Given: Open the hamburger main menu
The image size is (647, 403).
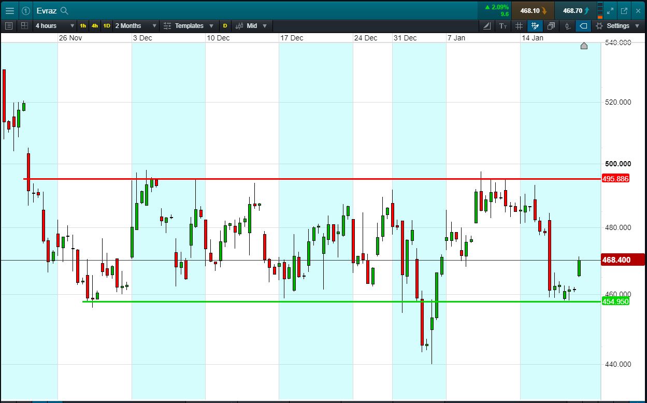Looking at the screenshot, I should coord(9,10).
